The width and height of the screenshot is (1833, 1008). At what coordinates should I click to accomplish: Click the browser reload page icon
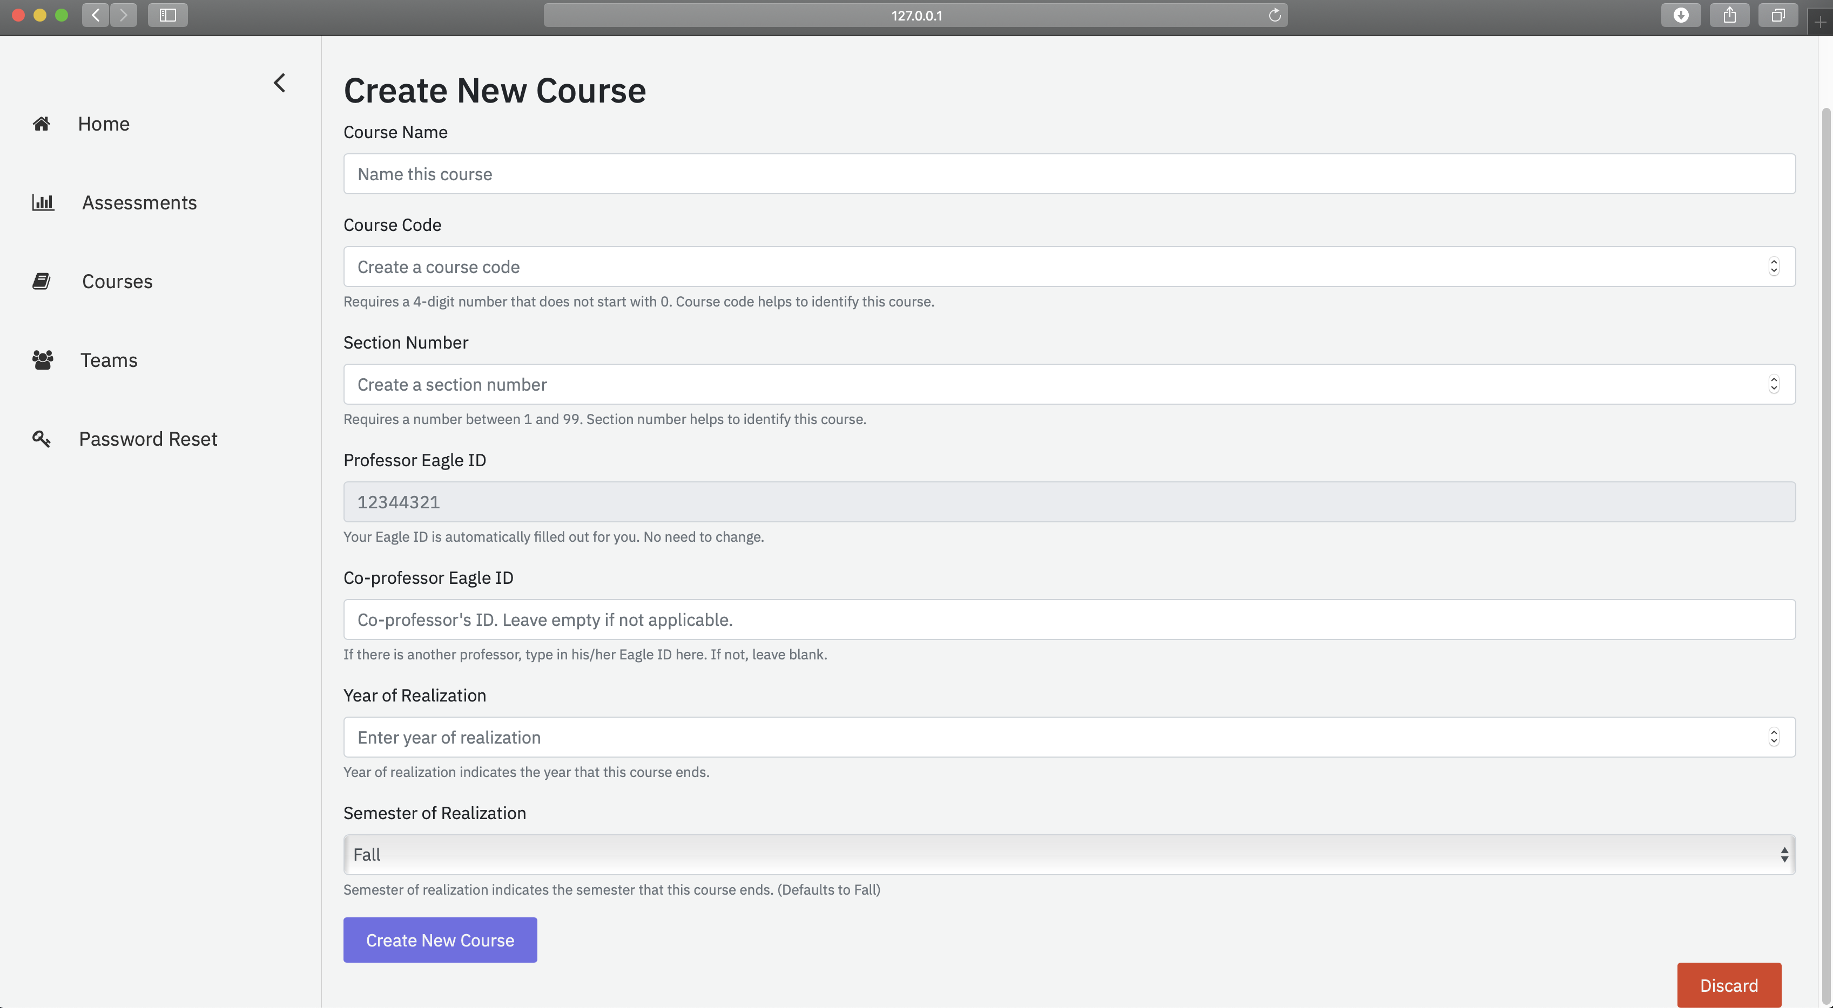[1275, 15]
